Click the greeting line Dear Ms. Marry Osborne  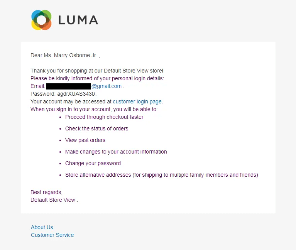[65, 55]
